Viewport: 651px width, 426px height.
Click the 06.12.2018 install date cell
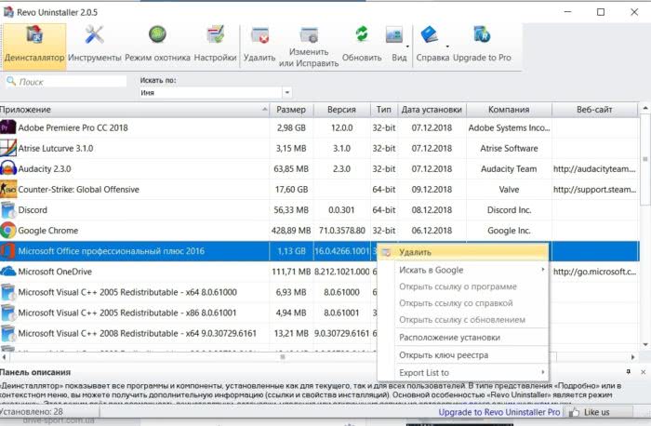point(432,231)
